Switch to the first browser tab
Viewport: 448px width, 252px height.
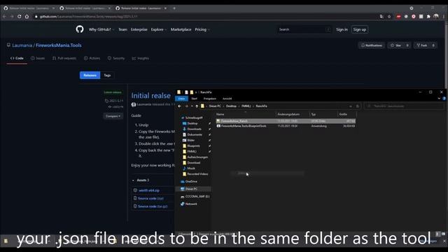[x=29, y=8]
